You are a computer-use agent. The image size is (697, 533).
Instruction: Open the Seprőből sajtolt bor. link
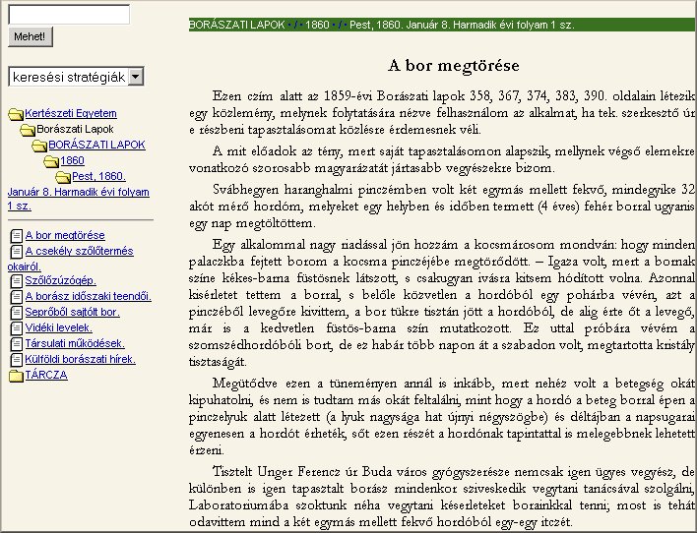pyautogui.click(x=73, y=312)
